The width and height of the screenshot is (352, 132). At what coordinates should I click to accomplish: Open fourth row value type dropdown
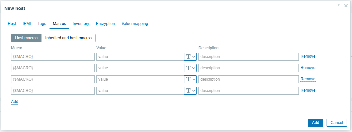click(x=190, y=91)
